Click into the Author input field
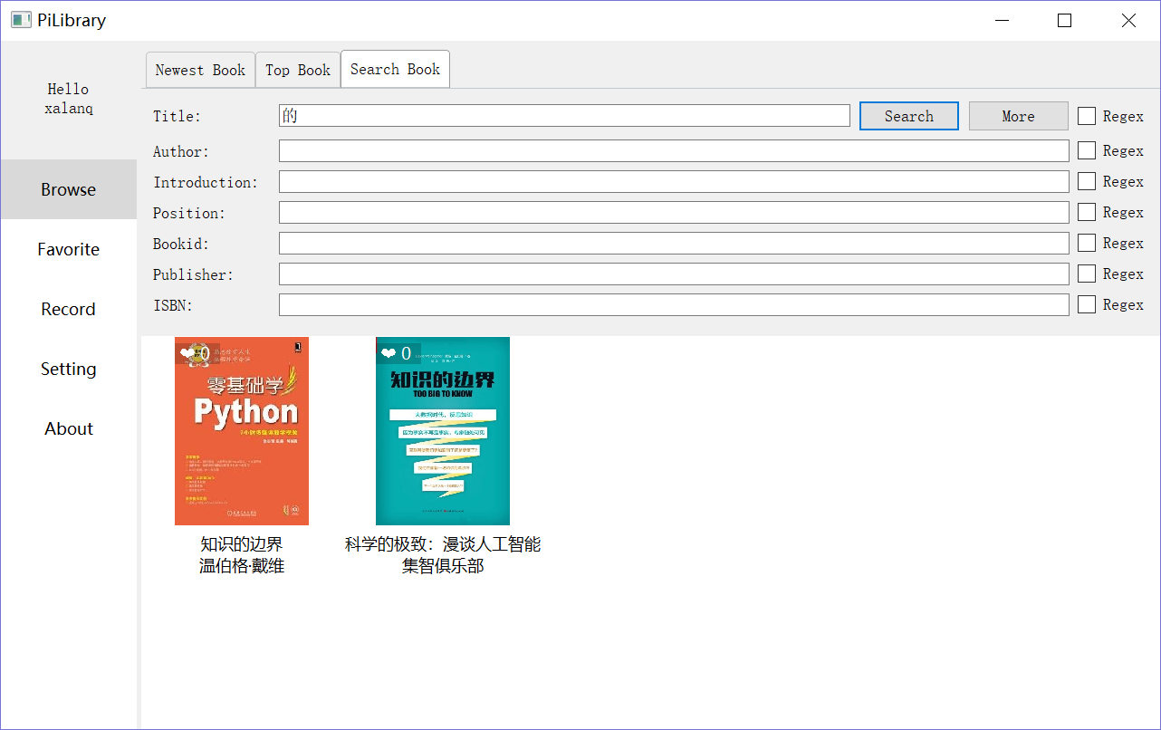Viewport: 1161px width, 730px height. (x=674, y=150)
